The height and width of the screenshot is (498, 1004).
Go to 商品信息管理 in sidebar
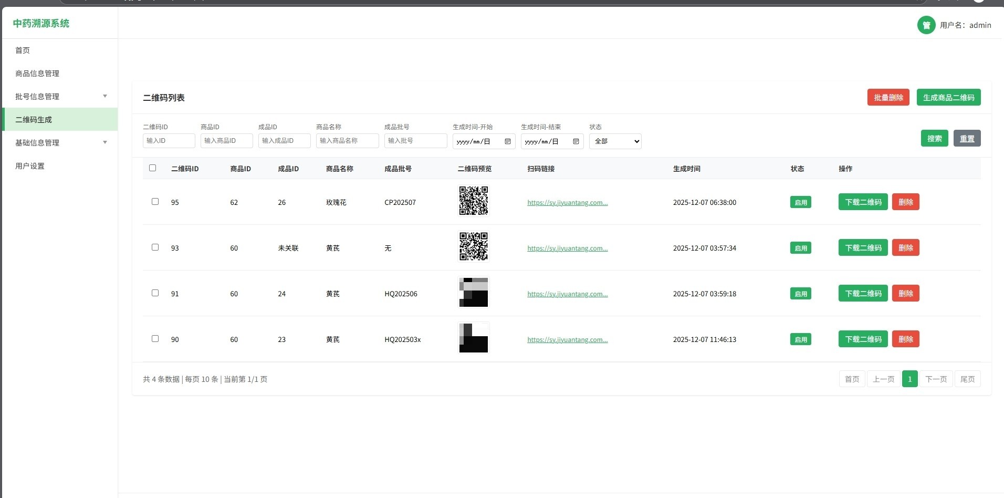coord(37,74)
